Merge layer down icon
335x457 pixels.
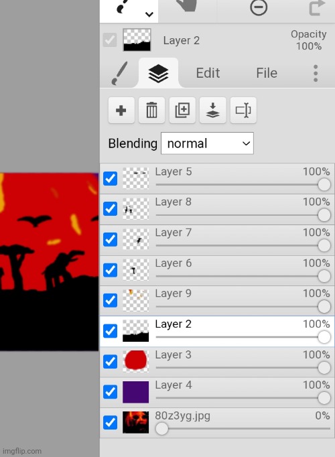[x=212, y=111]
